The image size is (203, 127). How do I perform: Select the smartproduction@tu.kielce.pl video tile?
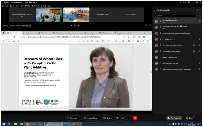point(22,15)
